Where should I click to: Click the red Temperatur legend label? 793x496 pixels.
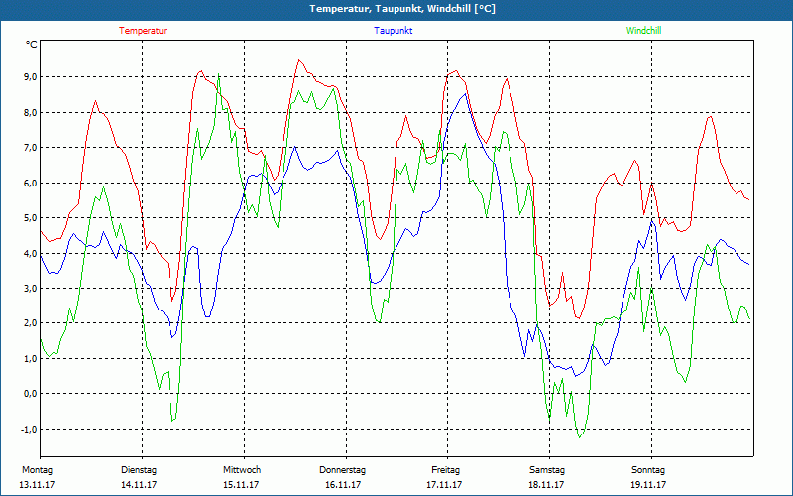coord(143,31)
